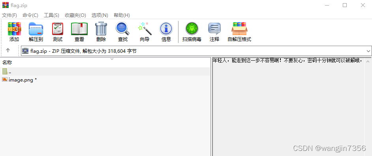
Task: Open the 命令(C) menu
Action: pos(30,15)
